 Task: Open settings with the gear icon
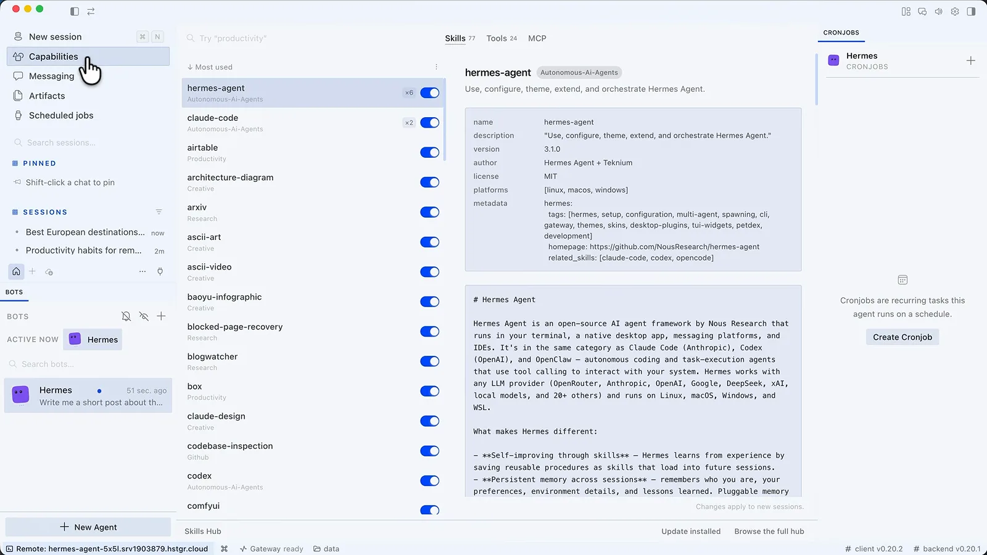coord(955,11)
